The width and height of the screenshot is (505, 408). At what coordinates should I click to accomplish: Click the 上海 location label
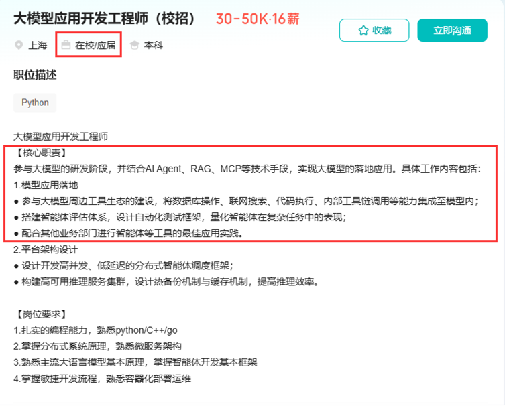click(38, 46)
